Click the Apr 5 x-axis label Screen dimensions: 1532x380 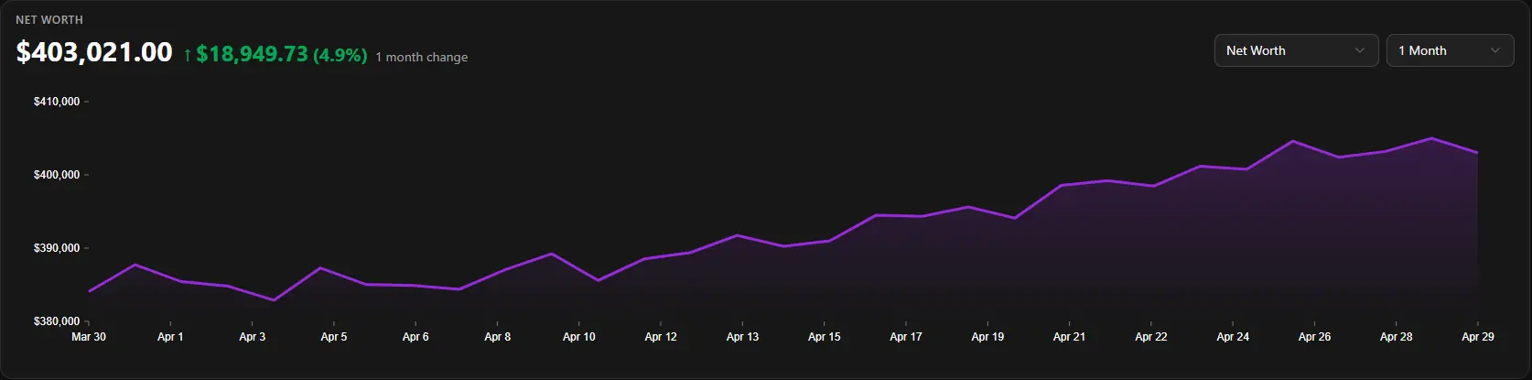[334, 337]
